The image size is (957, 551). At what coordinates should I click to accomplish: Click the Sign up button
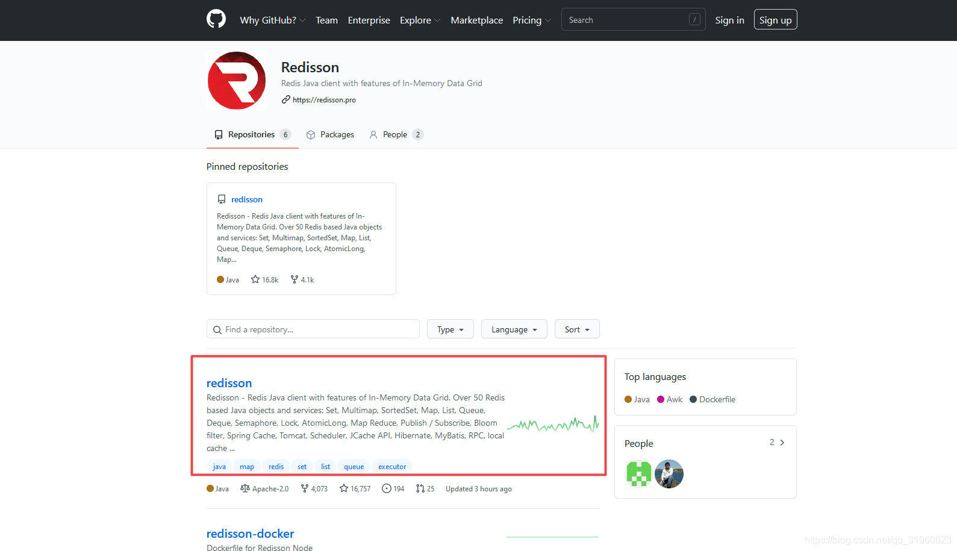click(x=776, y=20)
